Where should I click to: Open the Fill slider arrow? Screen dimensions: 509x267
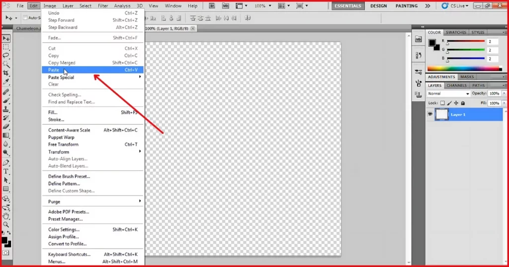(504, 103)
